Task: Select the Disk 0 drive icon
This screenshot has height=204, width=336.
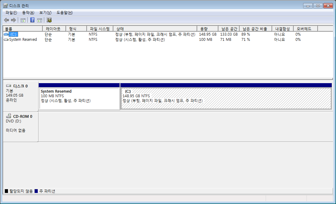Action: click(x=9, y=86)
